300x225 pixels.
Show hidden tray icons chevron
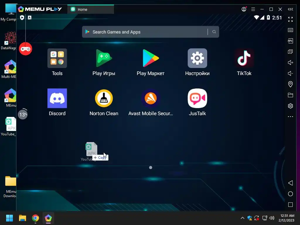[242, 218]
